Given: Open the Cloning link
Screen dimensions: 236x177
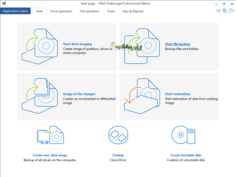Looking at the screenshot, I should click(118, 155).
